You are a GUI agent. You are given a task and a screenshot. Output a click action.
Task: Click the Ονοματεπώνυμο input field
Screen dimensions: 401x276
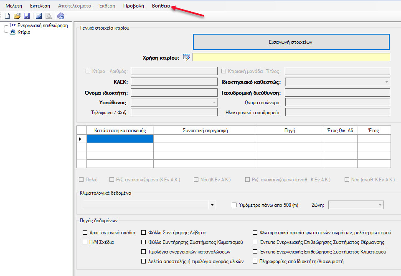coord(338,102)
